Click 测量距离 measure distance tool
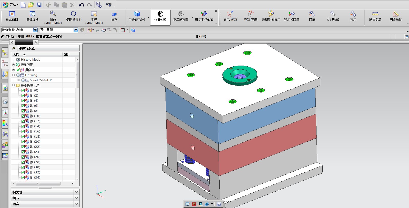 point(375,16)
